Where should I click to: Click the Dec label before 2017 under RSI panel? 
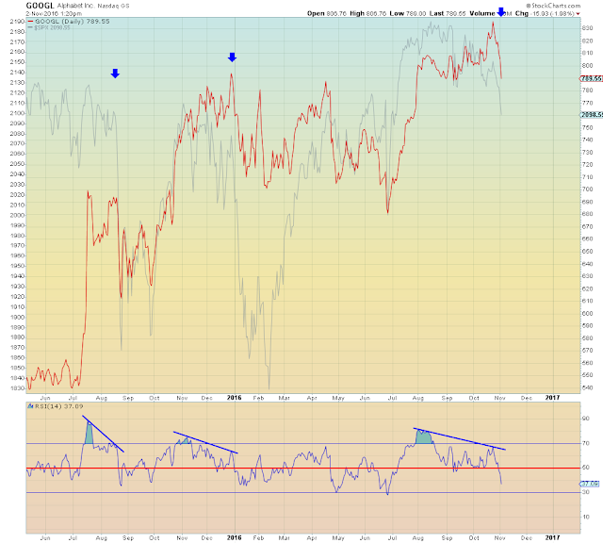click(x=527, y=537)
